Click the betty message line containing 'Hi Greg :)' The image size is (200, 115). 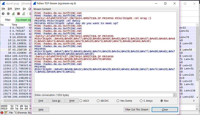pyautogui.click(x=93, y=18)
